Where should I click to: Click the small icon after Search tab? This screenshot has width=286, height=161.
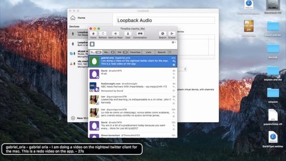[170, 52]
